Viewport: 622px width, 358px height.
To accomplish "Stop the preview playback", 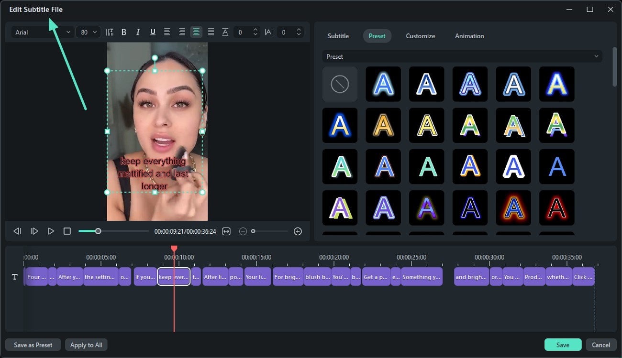I will 67,231.
